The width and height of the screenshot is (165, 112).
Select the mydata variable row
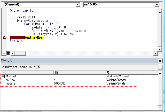click(x=80, y=83)
